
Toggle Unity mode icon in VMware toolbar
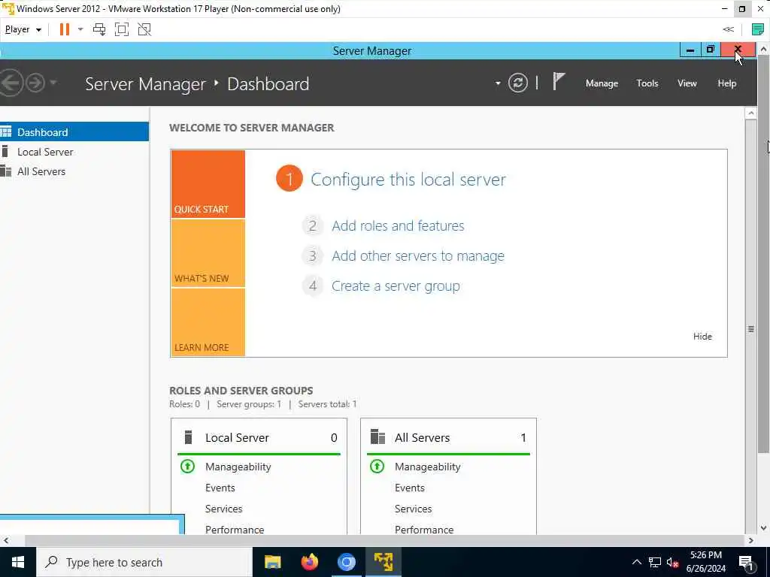(x=144, y=29)
